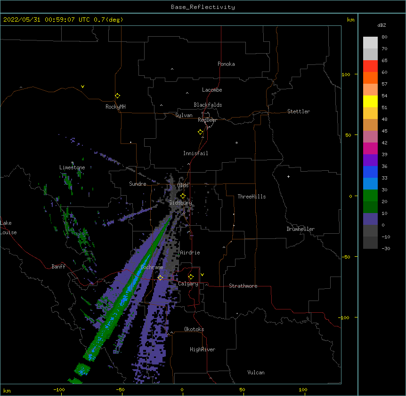The width and height of the screenshot is (406, 396).
Task: Click the Calgary city label
Action: pyautogui.click(x=188, y=284)
